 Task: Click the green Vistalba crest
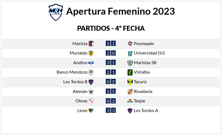(130, 72)
